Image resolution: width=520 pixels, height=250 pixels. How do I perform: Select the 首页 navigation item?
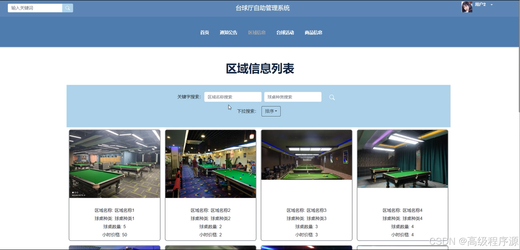click(204, 32)
